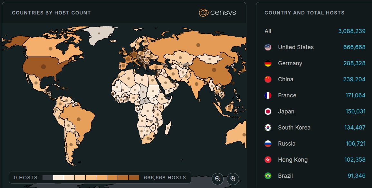This screenshot has width=372, height=188.
Task: Click China on the map
Action: click(214, 70)
